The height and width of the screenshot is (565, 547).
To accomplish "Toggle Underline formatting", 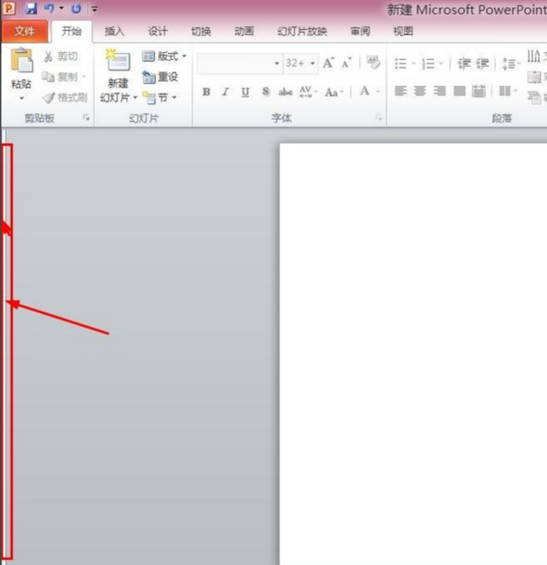I will coord(244,92).
